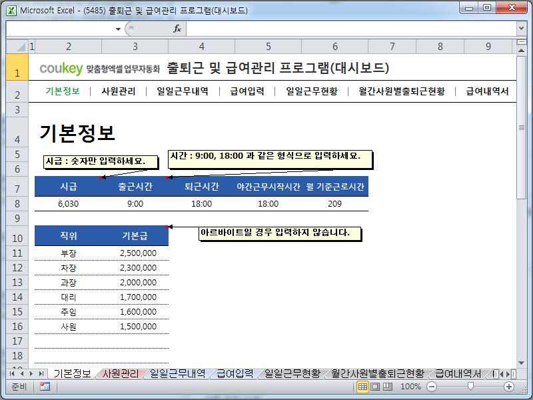Switch to Normal view button

(x=362, y=387)
